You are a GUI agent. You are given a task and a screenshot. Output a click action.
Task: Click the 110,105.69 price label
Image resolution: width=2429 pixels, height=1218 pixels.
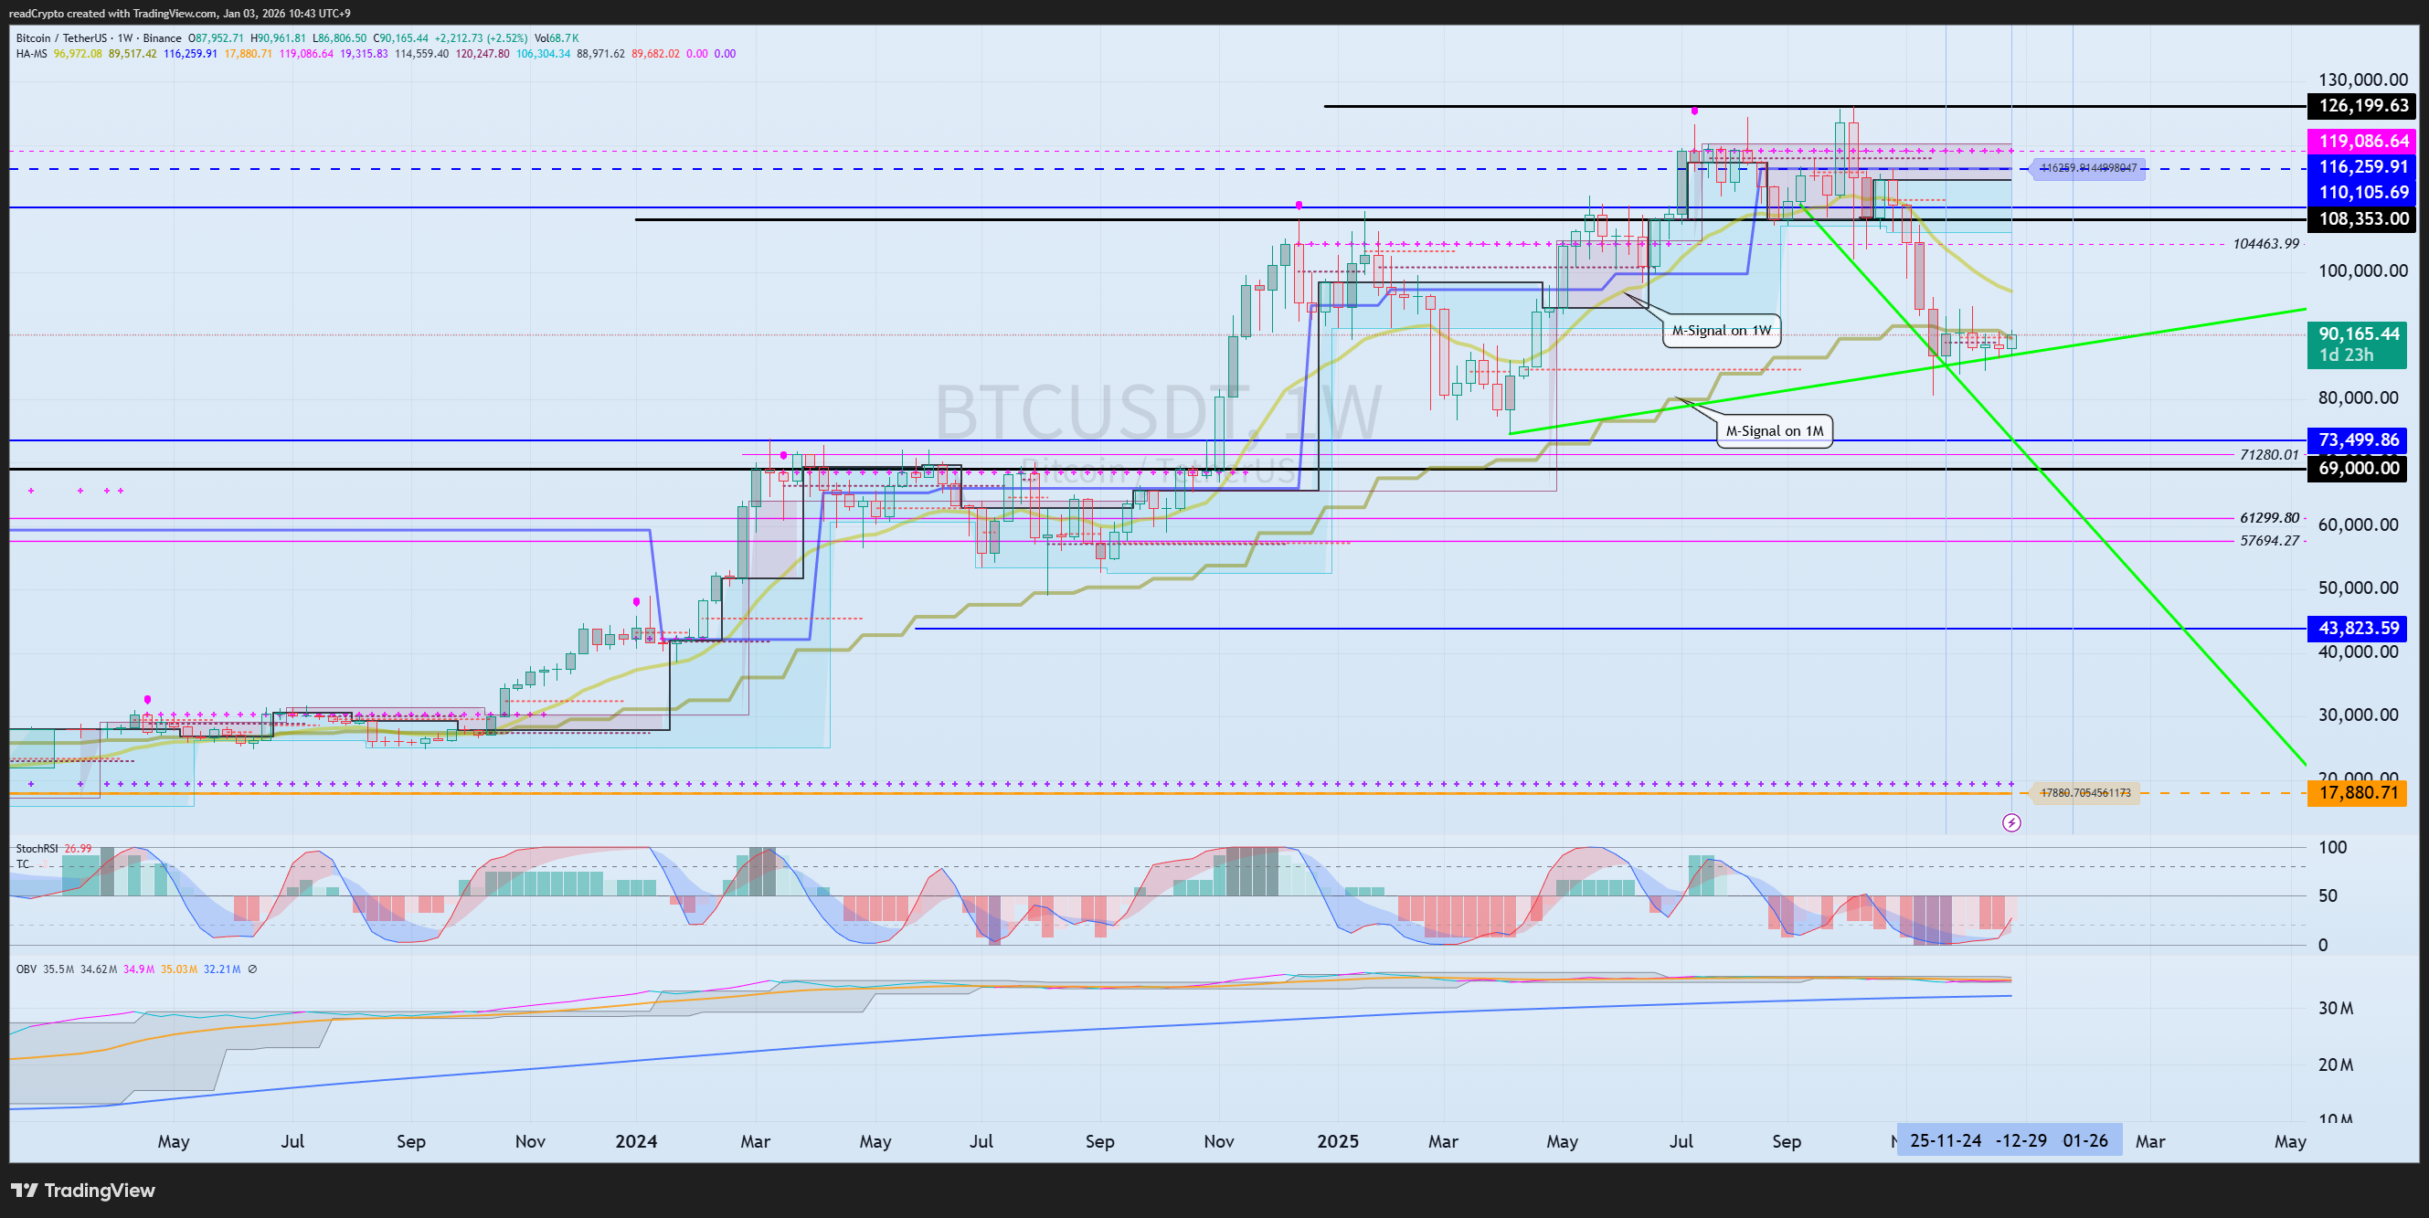tap(2363, 192)
